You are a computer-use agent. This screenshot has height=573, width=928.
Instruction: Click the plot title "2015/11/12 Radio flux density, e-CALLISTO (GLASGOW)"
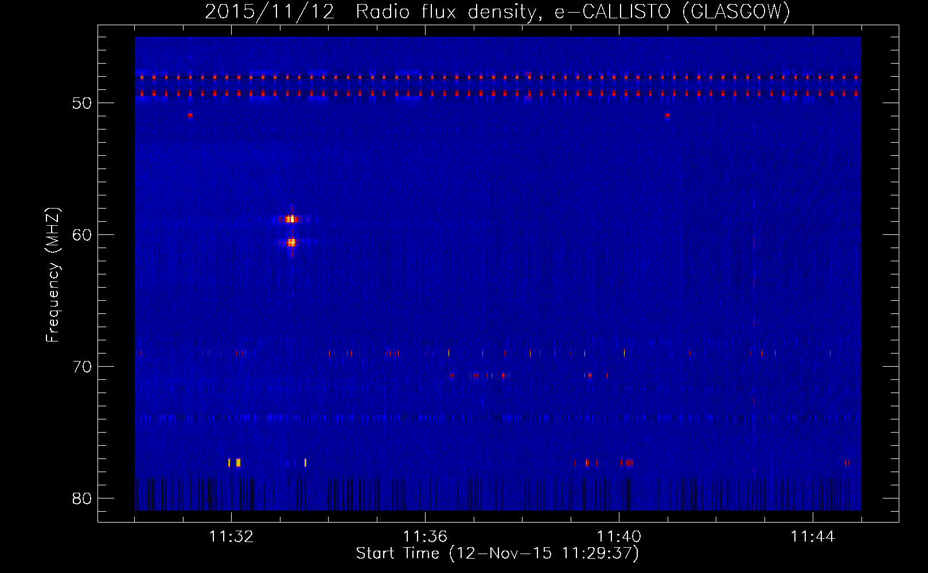tap(497, 11)
